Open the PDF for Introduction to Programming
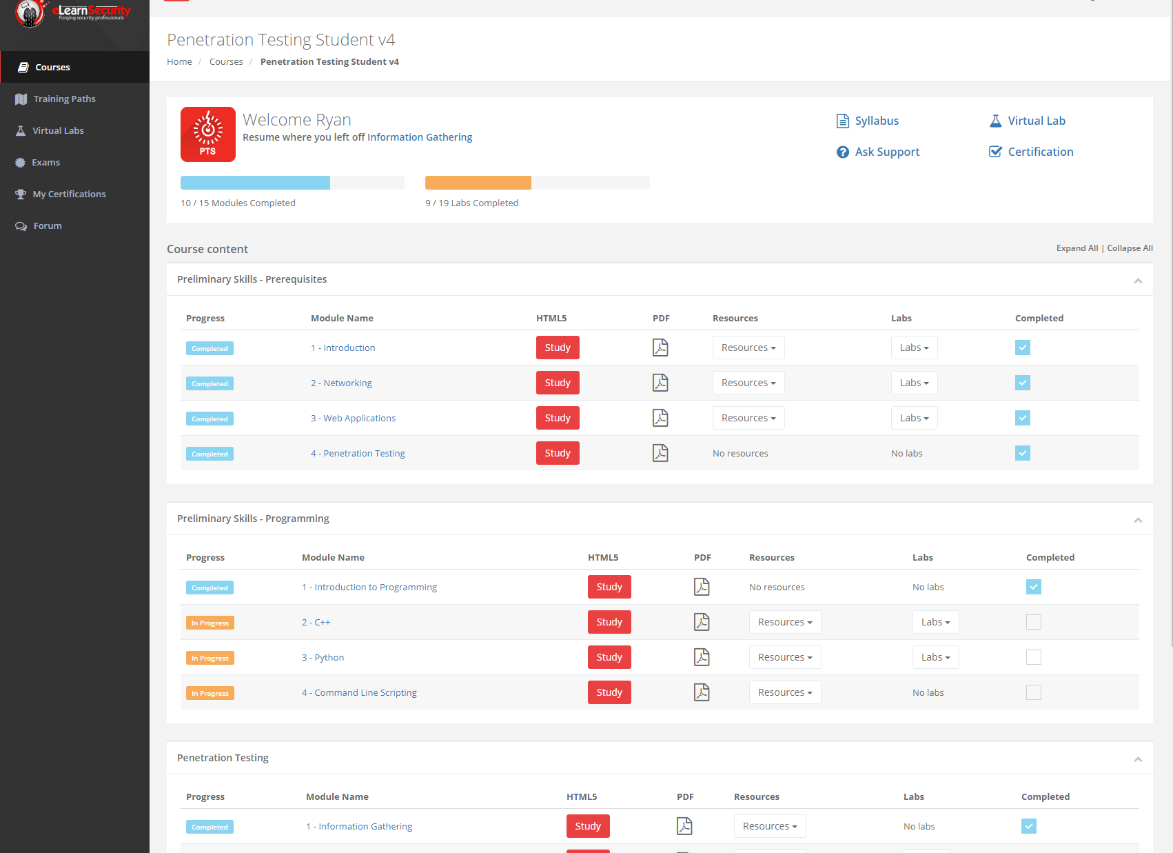Image resolution: width=1173 pixels, height=853 pixels. click(702, 587)
